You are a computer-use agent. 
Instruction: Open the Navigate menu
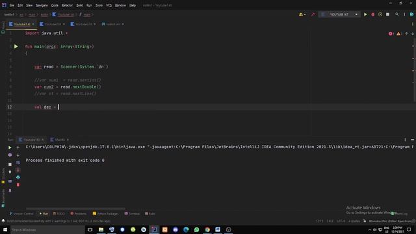pos(42,5)
